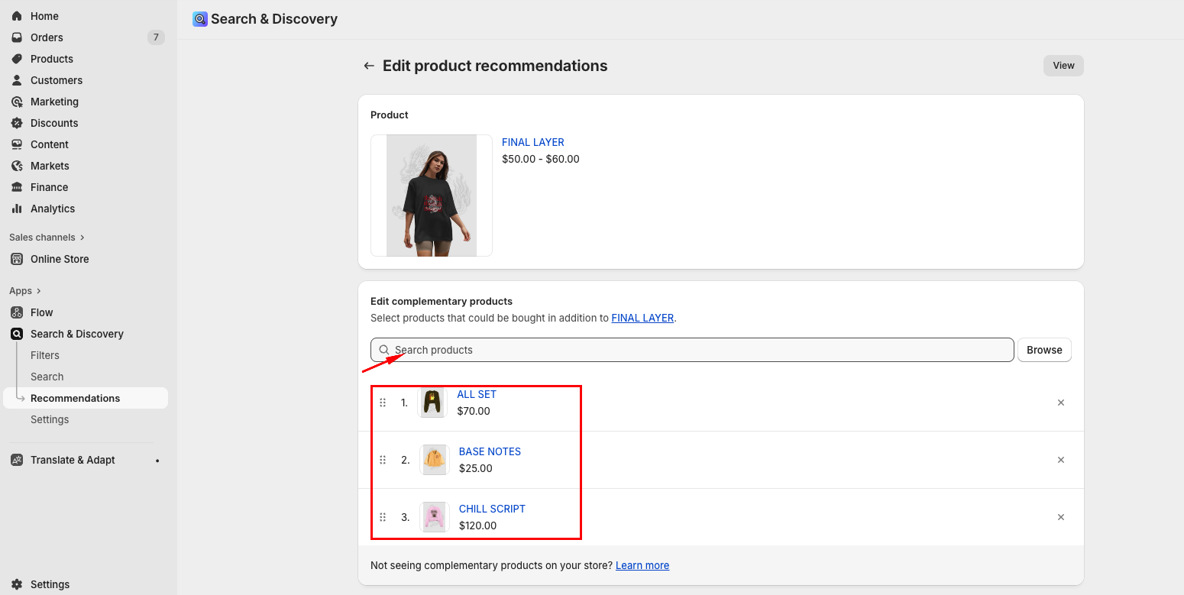Follow the underlined FINAL LAYER link

pos(642,318)
